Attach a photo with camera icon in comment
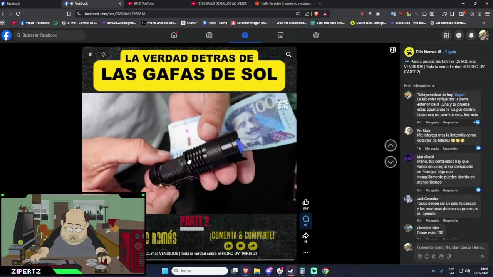493x277 pixels. (x=434, y=256)
